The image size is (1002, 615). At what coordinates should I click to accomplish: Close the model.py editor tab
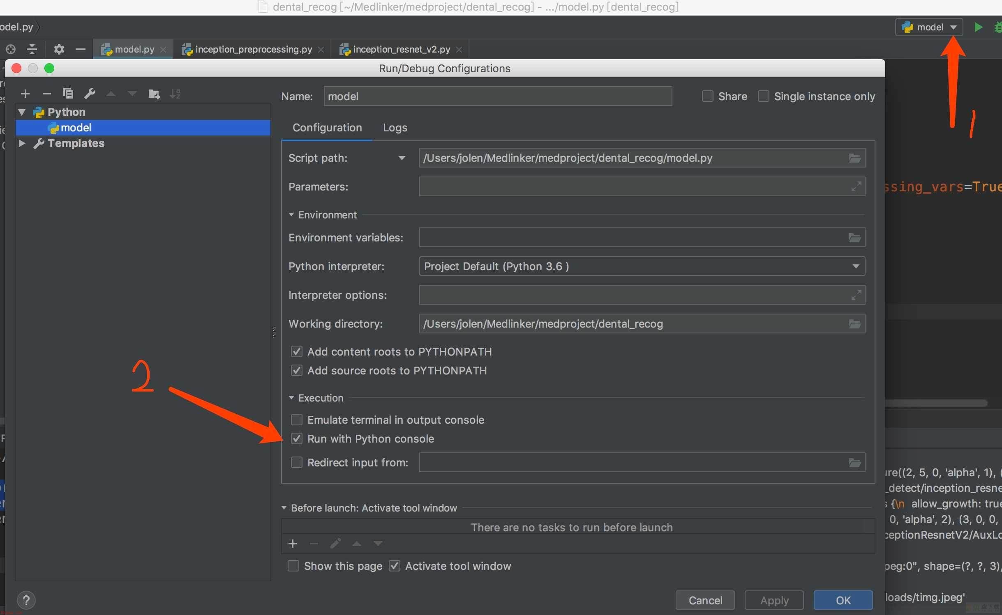(x=163, y=50)
